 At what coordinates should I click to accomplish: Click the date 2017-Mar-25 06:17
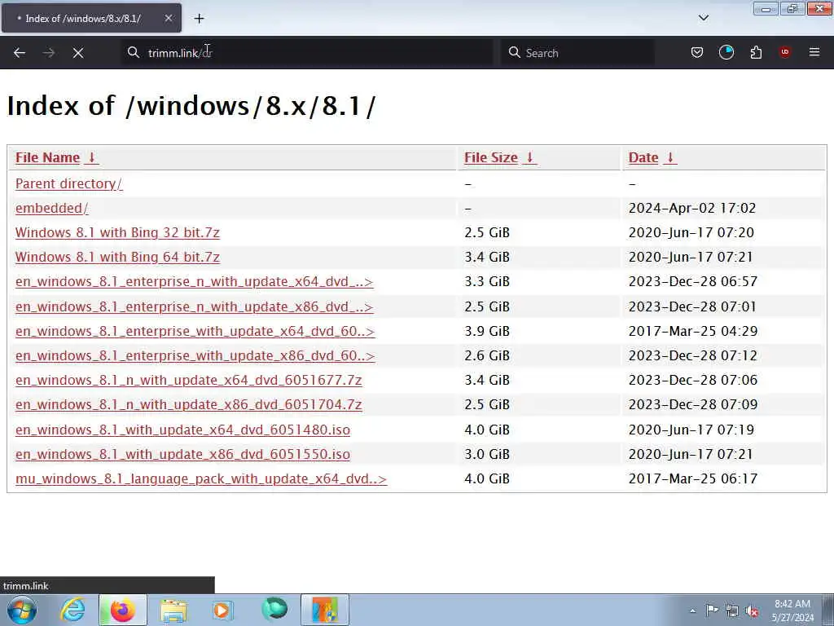pyautogui.click(x=693, y=478)
